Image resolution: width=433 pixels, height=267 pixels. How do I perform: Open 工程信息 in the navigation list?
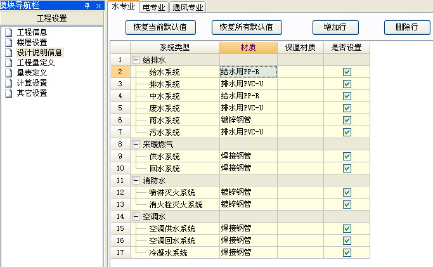pyautogui.click(x=32, y=32)
